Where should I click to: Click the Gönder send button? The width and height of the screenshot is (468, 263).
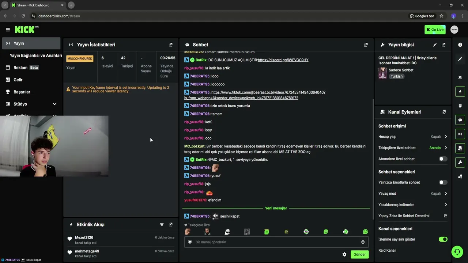(359, 254)
